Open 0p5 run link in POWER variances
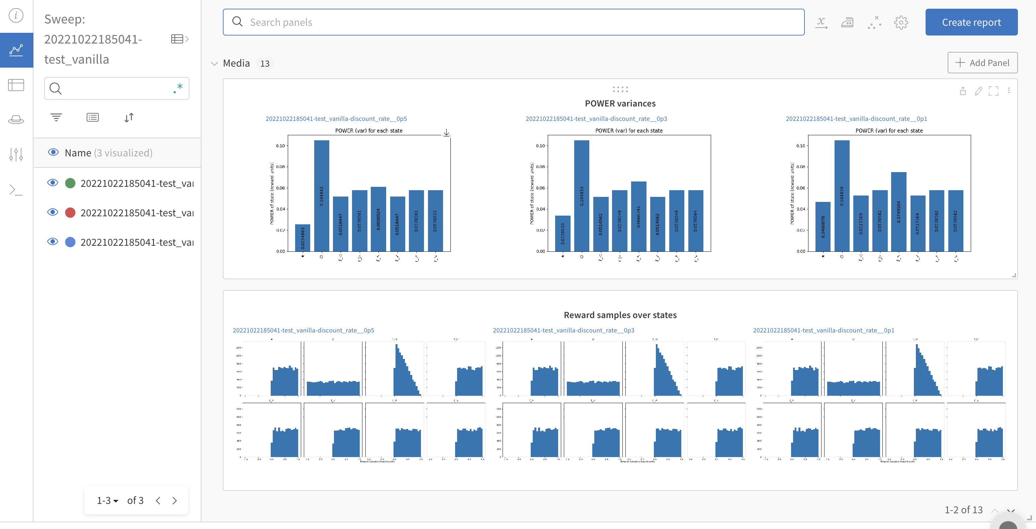Screen dimensions: 1036x529 (x=336, y=119)
